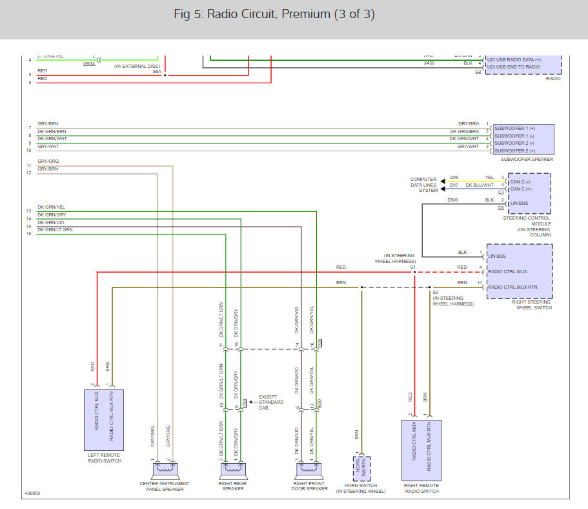Click the X456 circuit label

coord(429,63)
